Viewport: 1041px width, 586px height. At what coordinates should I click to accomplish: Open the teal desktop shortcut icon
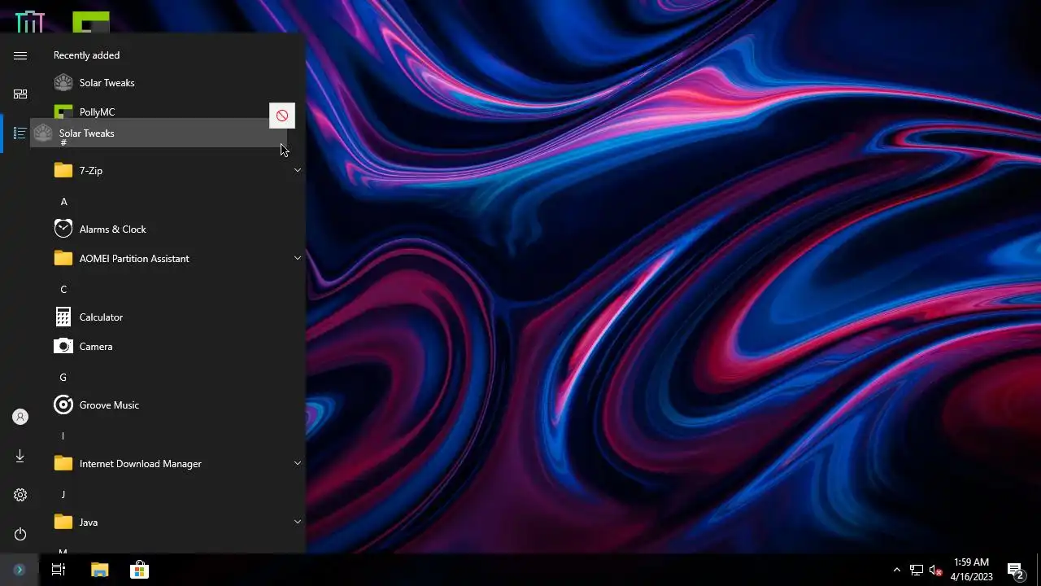(x=30, y=21)
